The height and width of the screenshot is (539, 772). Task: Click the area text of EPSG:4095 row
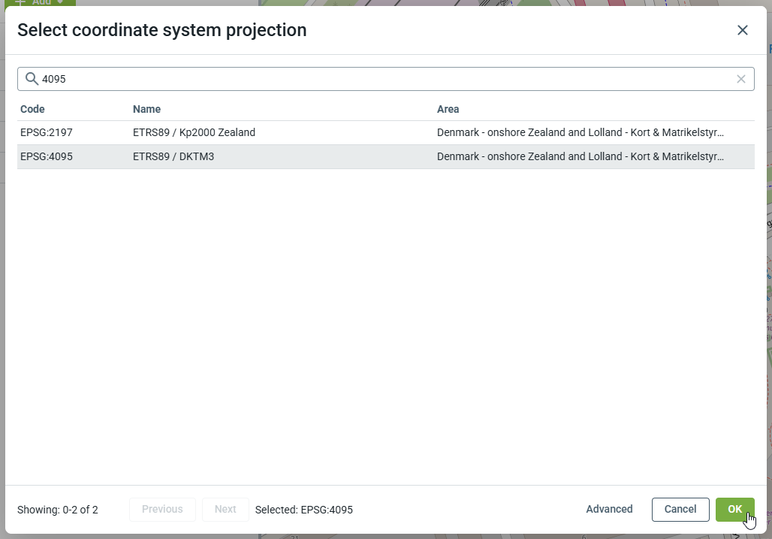coord(580,156)
